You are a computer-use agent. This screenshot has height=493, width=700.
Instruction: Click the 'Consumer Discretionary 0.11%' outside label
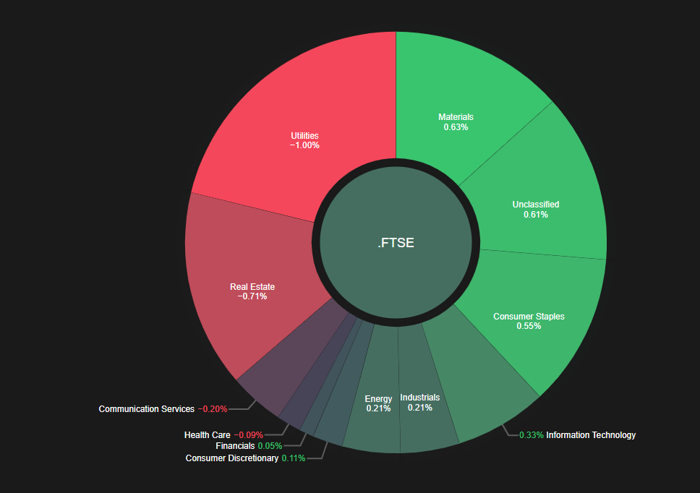click(246, 458)
